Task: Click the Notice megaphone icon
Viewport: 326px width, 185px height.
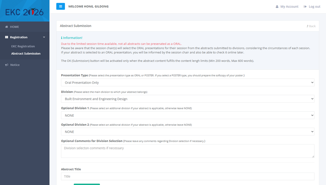Action: [7, 65]
